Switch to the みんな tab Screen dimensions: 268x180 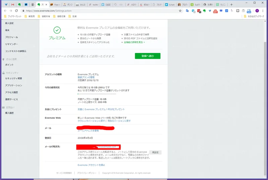pyautogui.click(x=81, y=5)
